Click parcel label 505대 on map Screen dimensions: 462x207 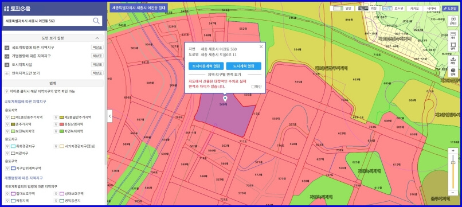tap(150, 83)
